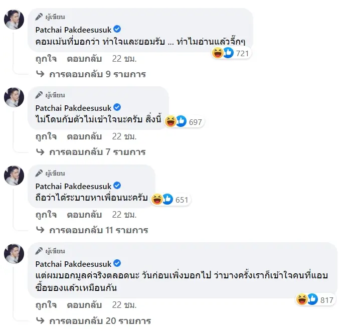This screenshot has width=358, height=331.
Task: Toggle ถูกใจ on the 651-reaction comment
Action: tap(46, 215)
